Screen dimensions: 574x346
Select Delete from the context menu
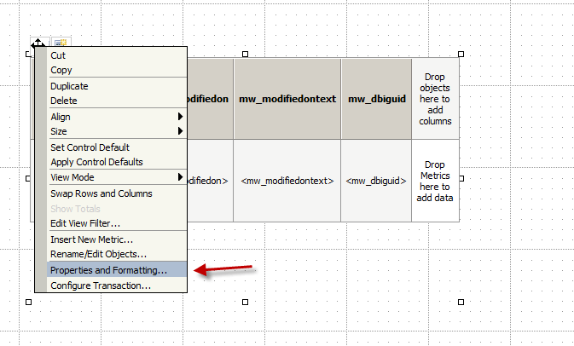64,101
